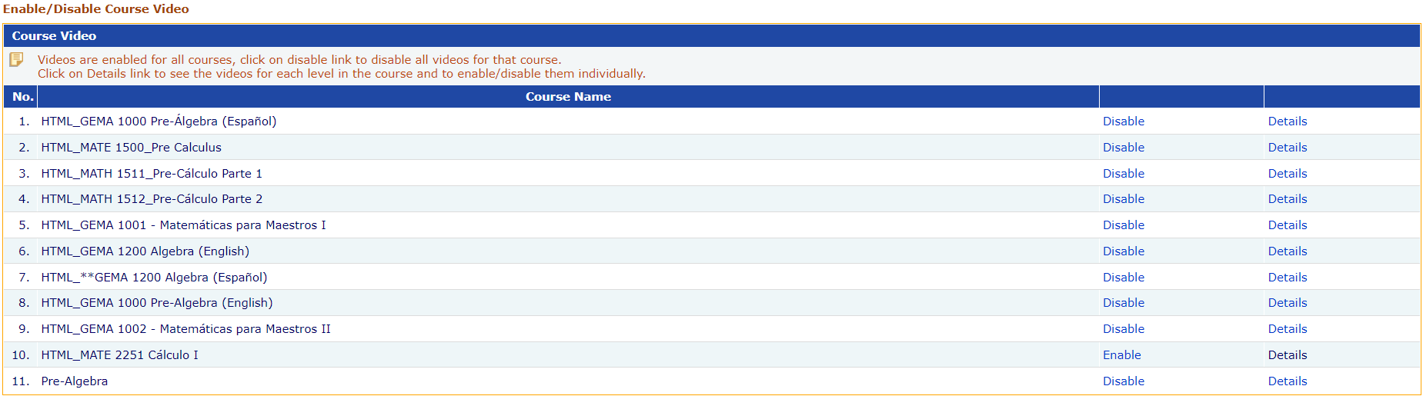Click the Course Name column header
Screen dimensions: 1423x396
568,97
